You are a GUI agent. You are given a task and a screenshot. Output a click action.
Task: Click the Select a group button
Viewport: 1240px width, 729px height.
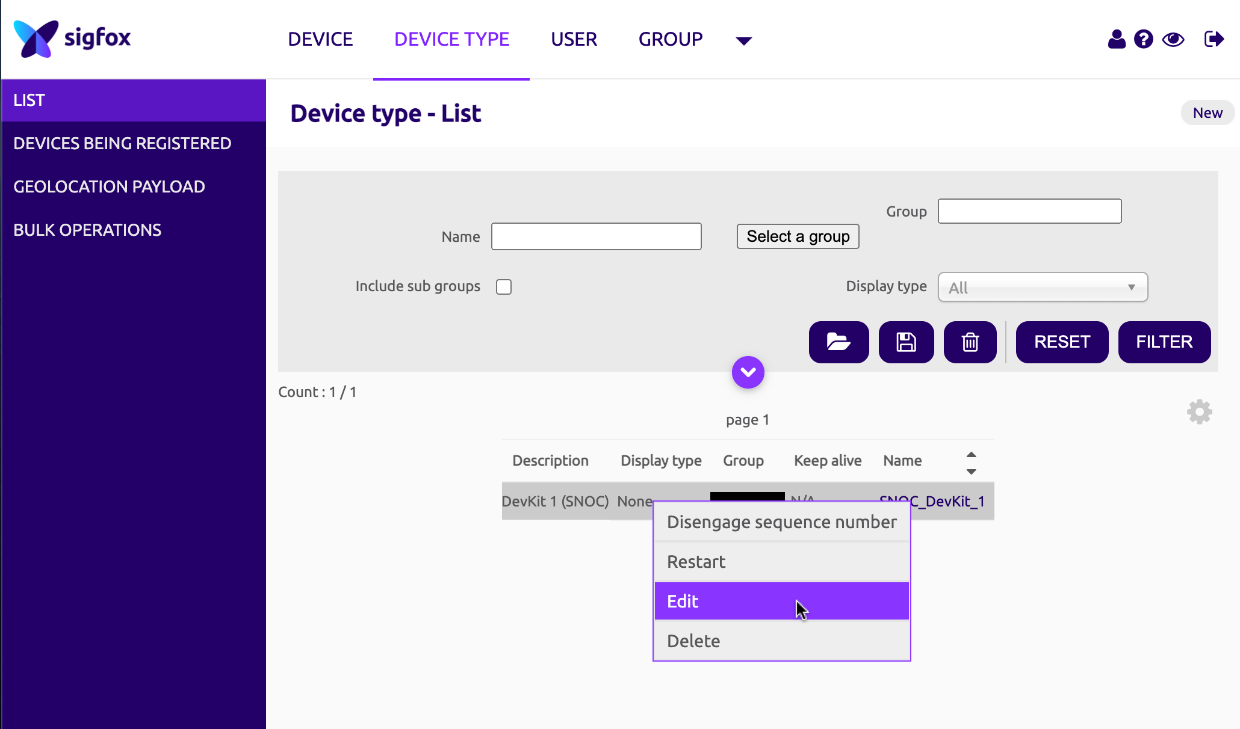pyautogui.click(x=798, y=236)
